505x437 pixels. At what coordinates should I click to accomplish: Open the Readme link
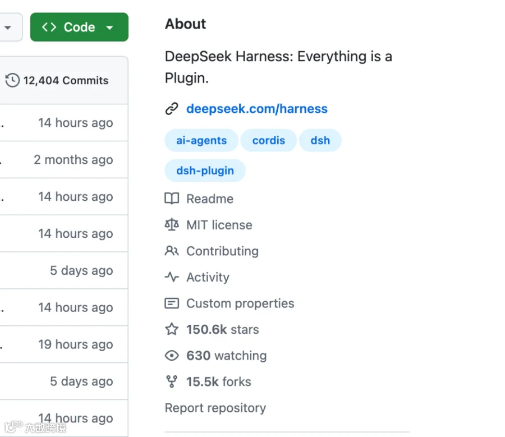point(210,199)
